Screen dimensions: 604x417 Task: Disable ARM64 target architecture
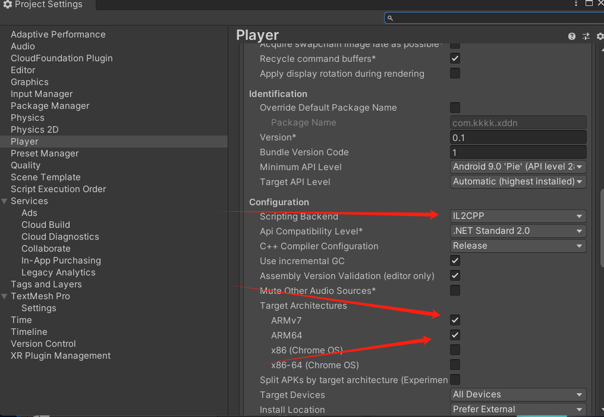(x=455, y=335)
